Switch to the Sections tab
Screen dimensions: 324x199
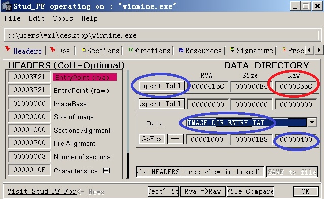point(99,51)
